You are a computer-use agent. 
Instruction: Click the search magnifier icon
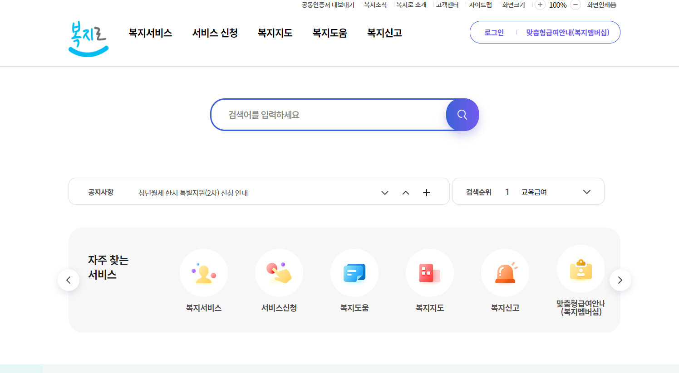click(462, 115)
